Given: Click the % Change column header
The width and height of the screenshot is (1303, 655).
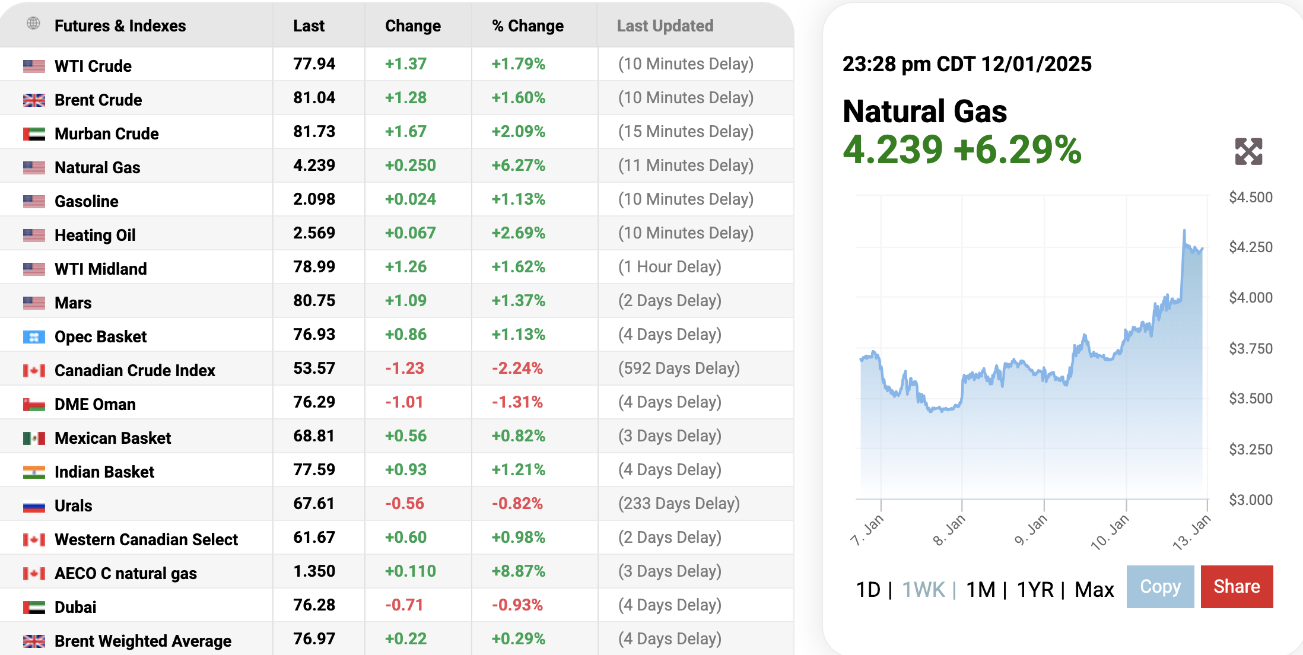Looking at the screenshot, I should pyautogui.click(x=527, y=26).
